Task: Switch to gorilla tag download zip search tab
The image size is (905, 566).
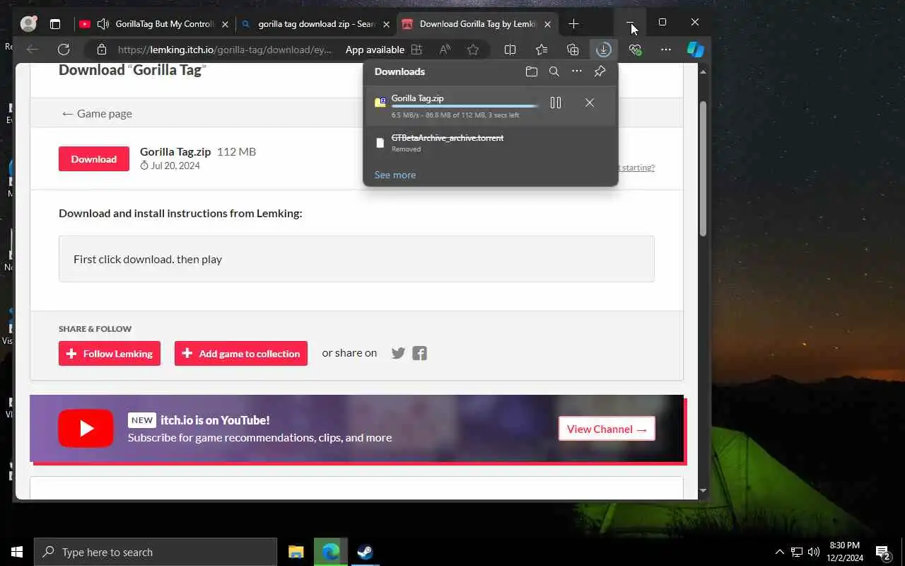Action: click(315, 24)
